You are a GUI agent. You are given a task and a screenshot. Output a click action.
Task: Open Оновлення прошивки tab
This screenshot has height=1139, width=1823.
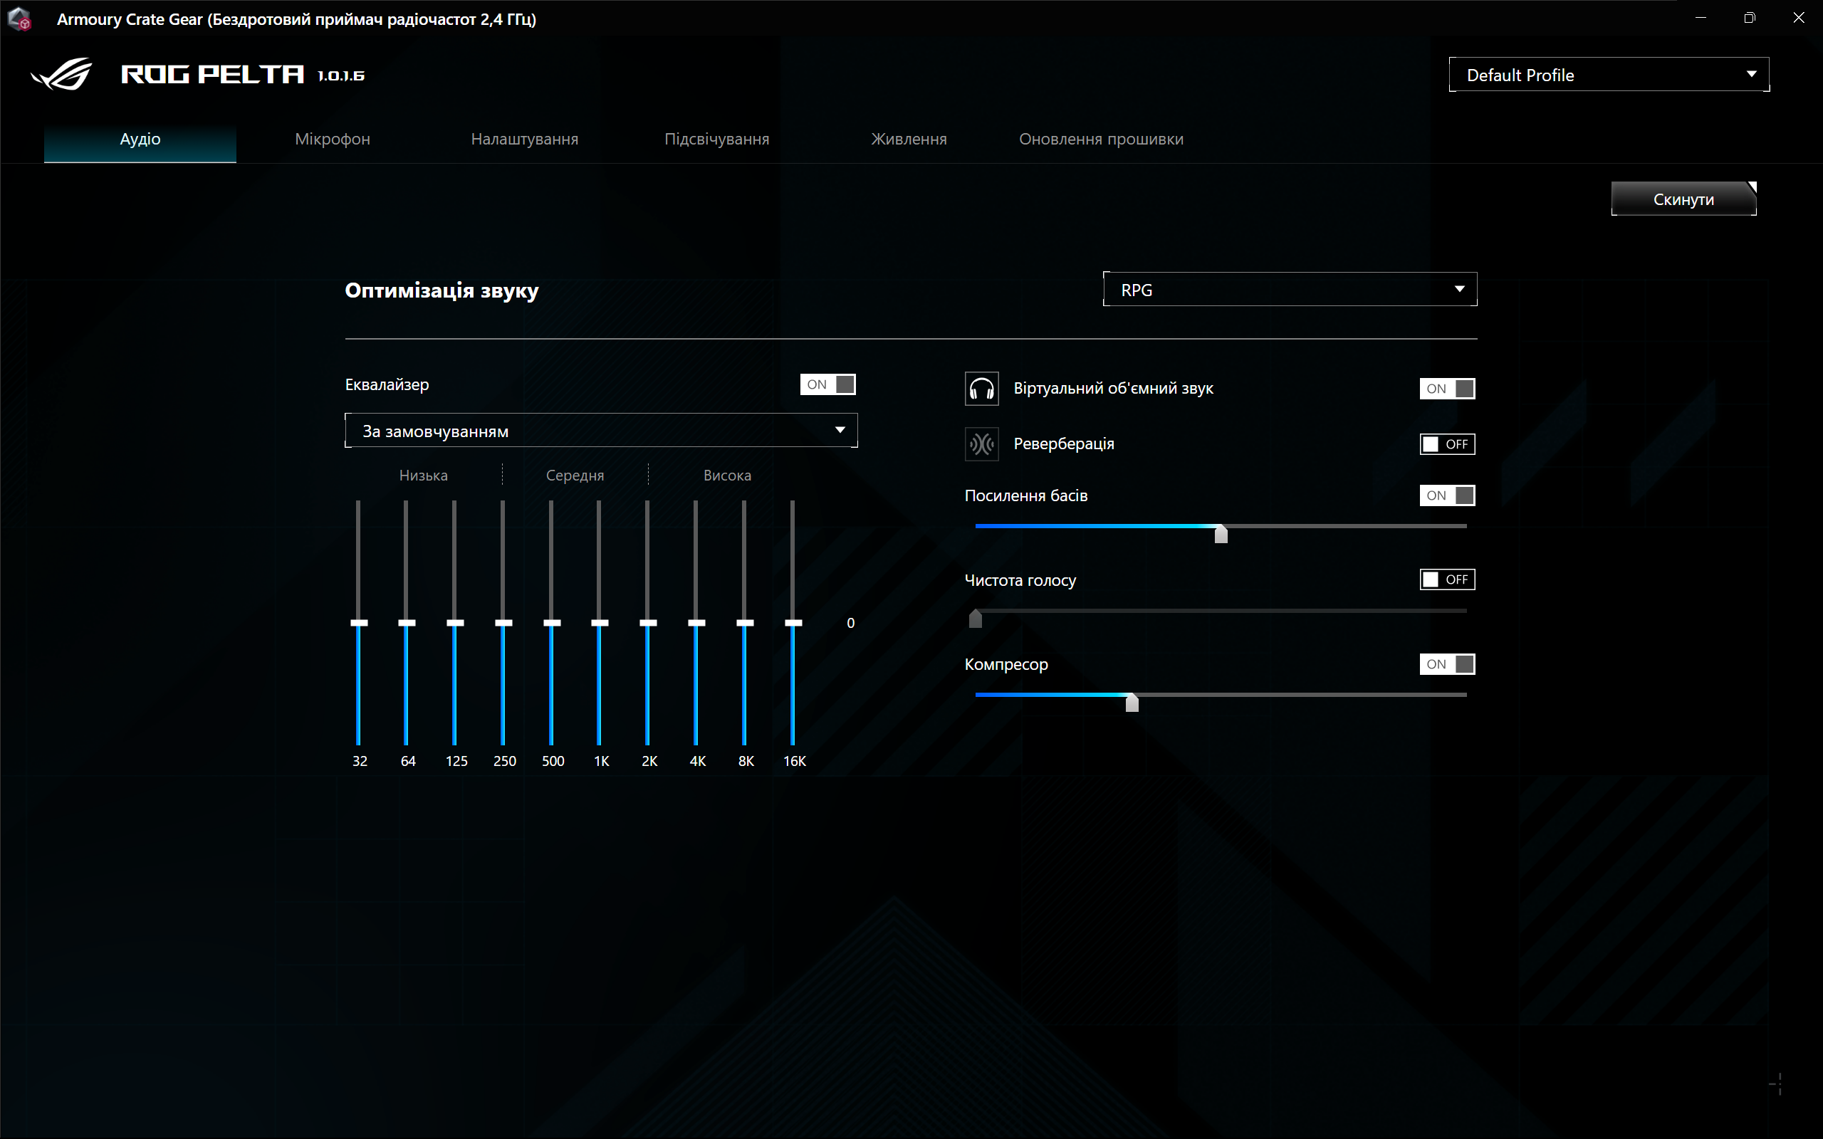1101,140
